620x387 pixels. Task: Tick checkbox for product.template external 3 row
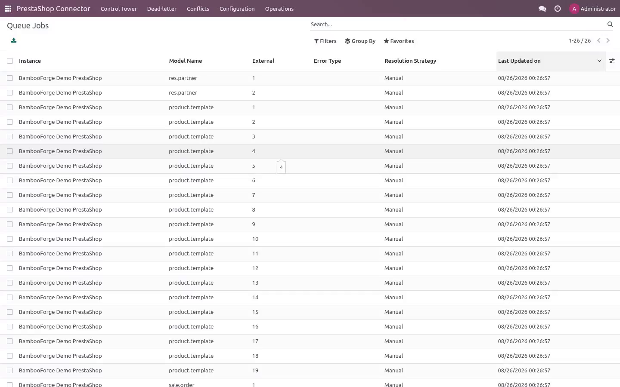point(10,137)
